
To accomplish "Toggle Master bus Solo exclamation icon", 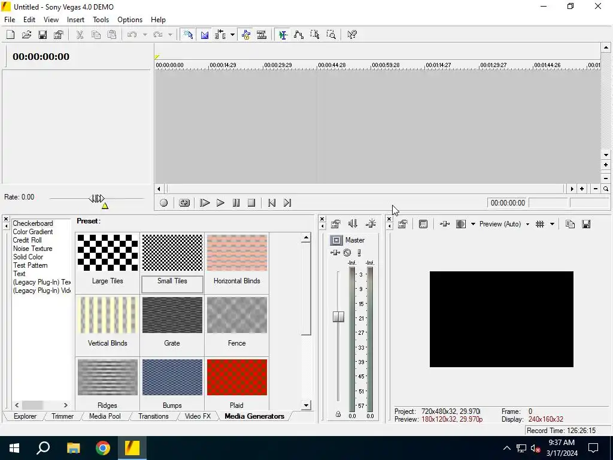I will point(359,253).
